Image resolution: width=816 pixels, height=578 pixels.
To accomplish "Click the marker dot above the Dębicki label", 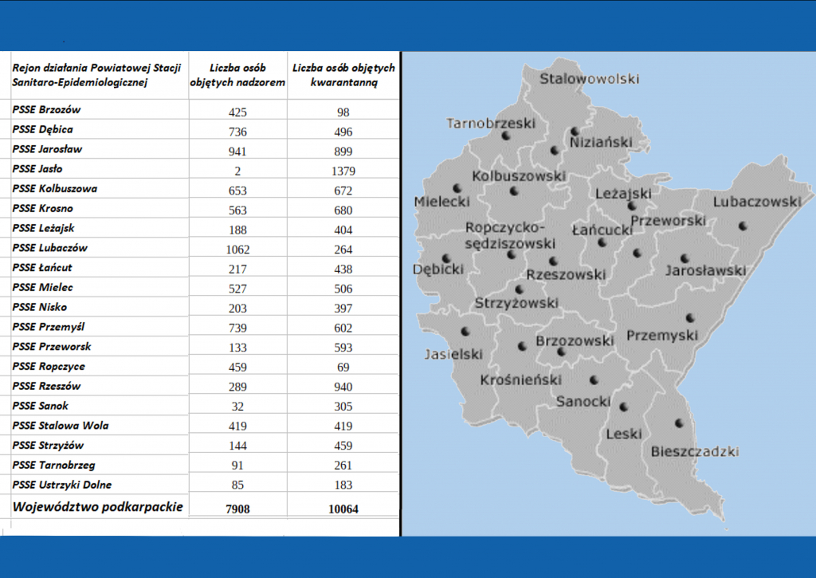I will [x=446, y=258].
